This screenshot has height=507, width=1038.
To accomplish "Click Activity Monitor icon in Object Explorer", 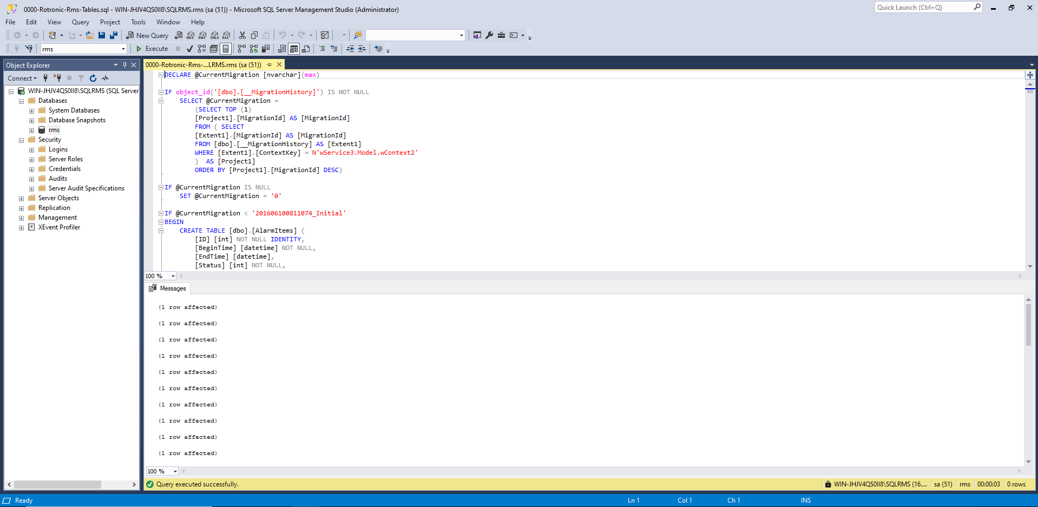I will click(105, 78).
